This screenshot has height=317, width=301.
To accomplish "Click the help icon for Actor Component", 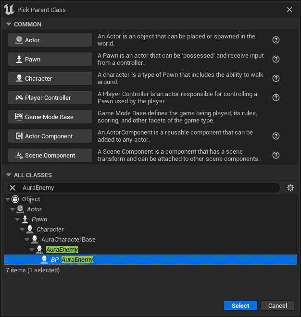I will click(276, 136).
